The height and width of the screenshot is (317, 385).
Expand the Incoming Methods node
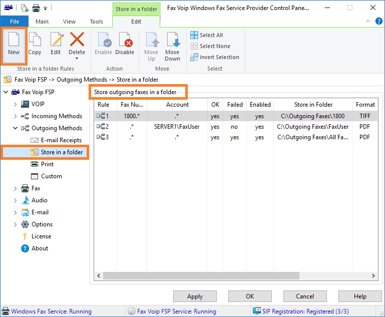coord(15,116)
